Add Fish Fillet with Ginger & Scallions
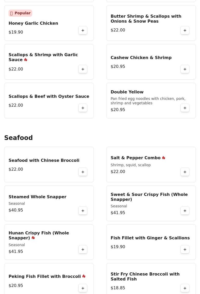This screenshot has height=294, width=200. click(185, 250)
